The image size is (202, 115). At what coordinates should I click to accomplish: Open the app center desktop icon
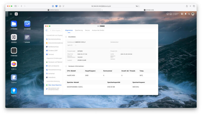14,64
